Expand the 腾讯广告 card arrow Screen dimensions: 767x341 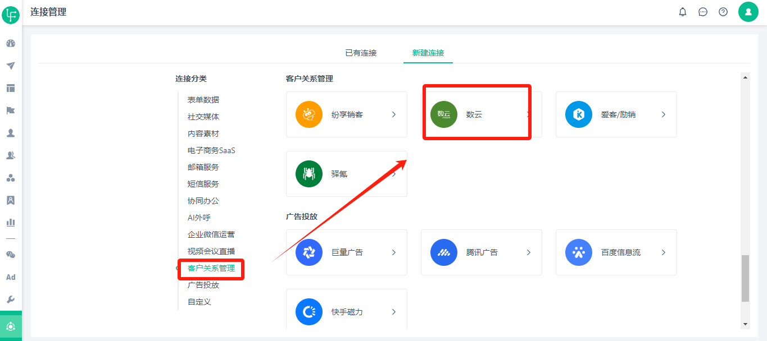coord(529,252)
